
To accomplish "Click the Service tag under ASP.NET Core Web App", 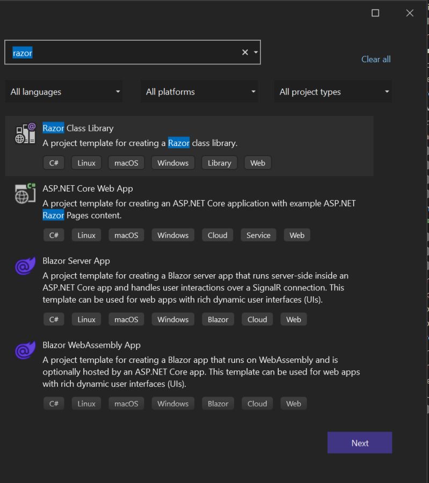I will point(258,236).
